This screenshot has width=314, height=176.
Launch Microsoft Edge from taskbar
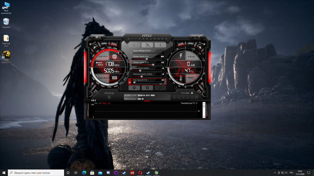(84, 173)
